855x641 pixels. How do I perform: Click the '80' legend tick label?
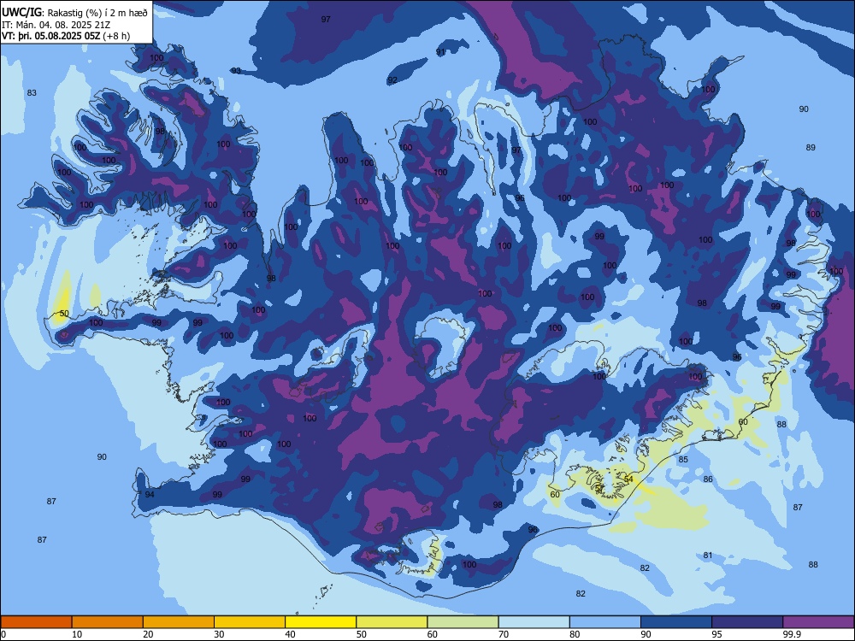point(575,634)
